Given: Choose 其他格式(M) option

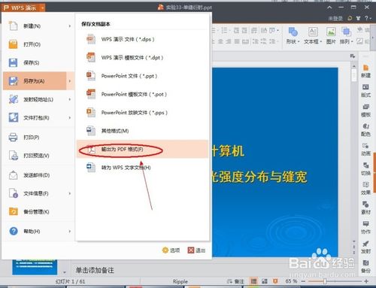Looking at the screenshot, I should pyautogui.click(x=142, y=131).
